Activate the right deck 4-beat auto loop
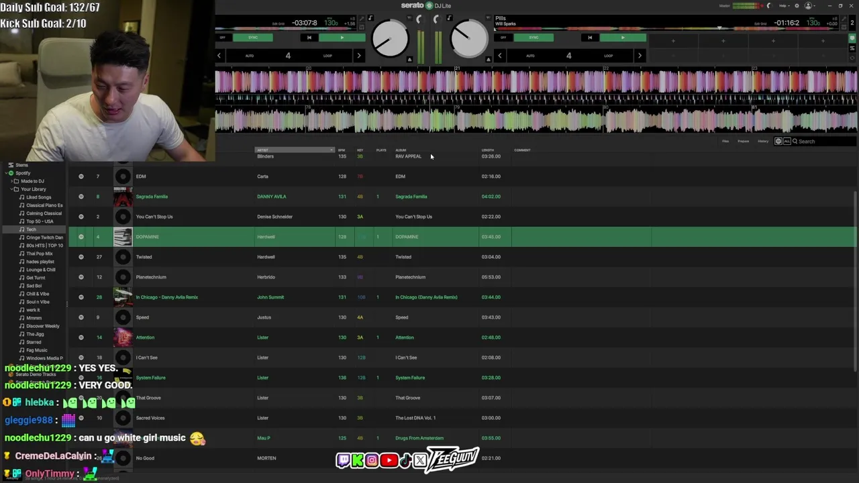859x483 pixels. click(x=568, y=56)
